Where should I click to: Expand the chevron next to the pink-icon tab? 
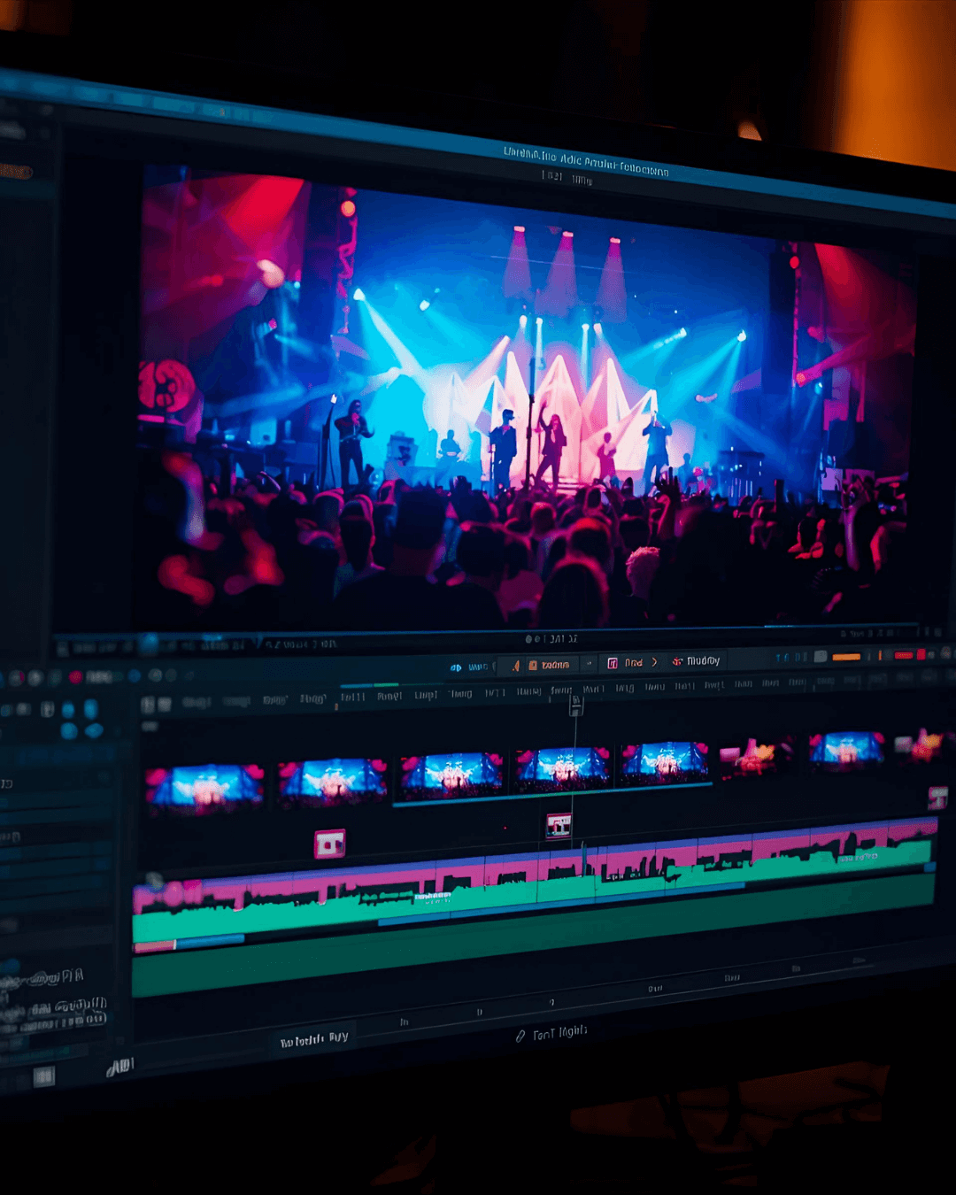tap(654, 662)
